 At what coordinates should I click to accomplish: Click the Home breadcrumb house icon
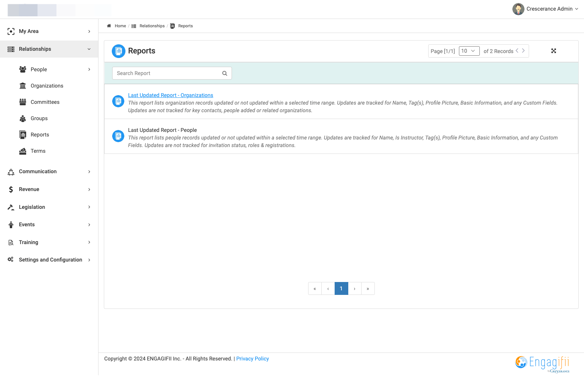tap(109, 26)
